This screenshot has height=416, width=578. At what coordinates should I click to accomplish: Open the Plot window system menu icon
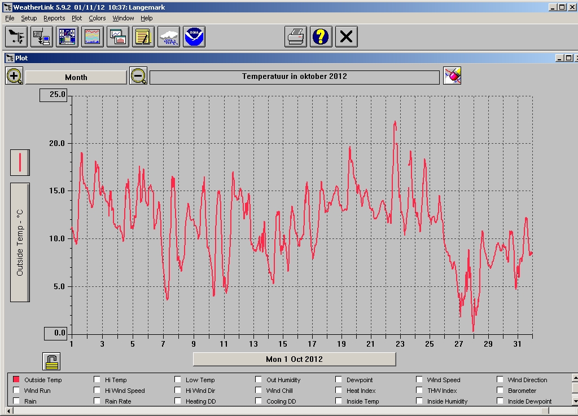tap(10, 58)
